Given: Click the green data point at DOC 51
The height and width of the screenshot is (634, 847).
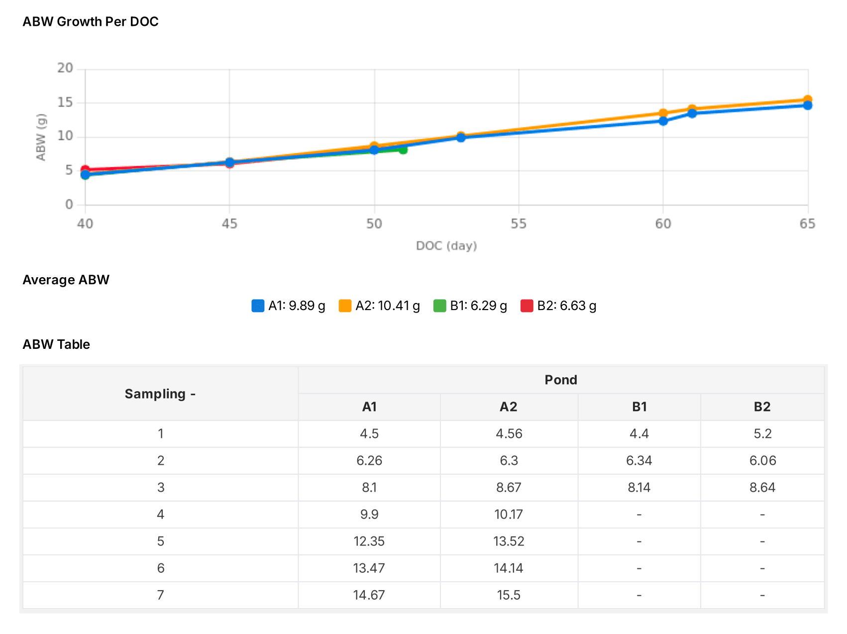Looking at the screenshot, I should [403, 149].
